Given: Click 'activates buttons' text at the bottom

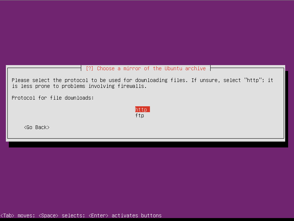Looking at the screenshot, I should coord(137,215).
